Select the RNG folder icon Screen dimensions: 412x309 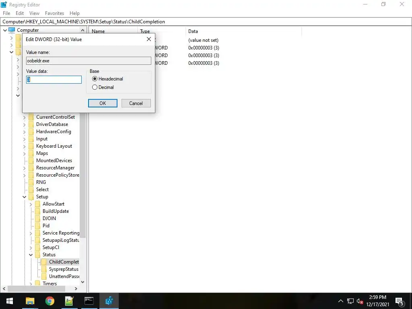(31, 182)
